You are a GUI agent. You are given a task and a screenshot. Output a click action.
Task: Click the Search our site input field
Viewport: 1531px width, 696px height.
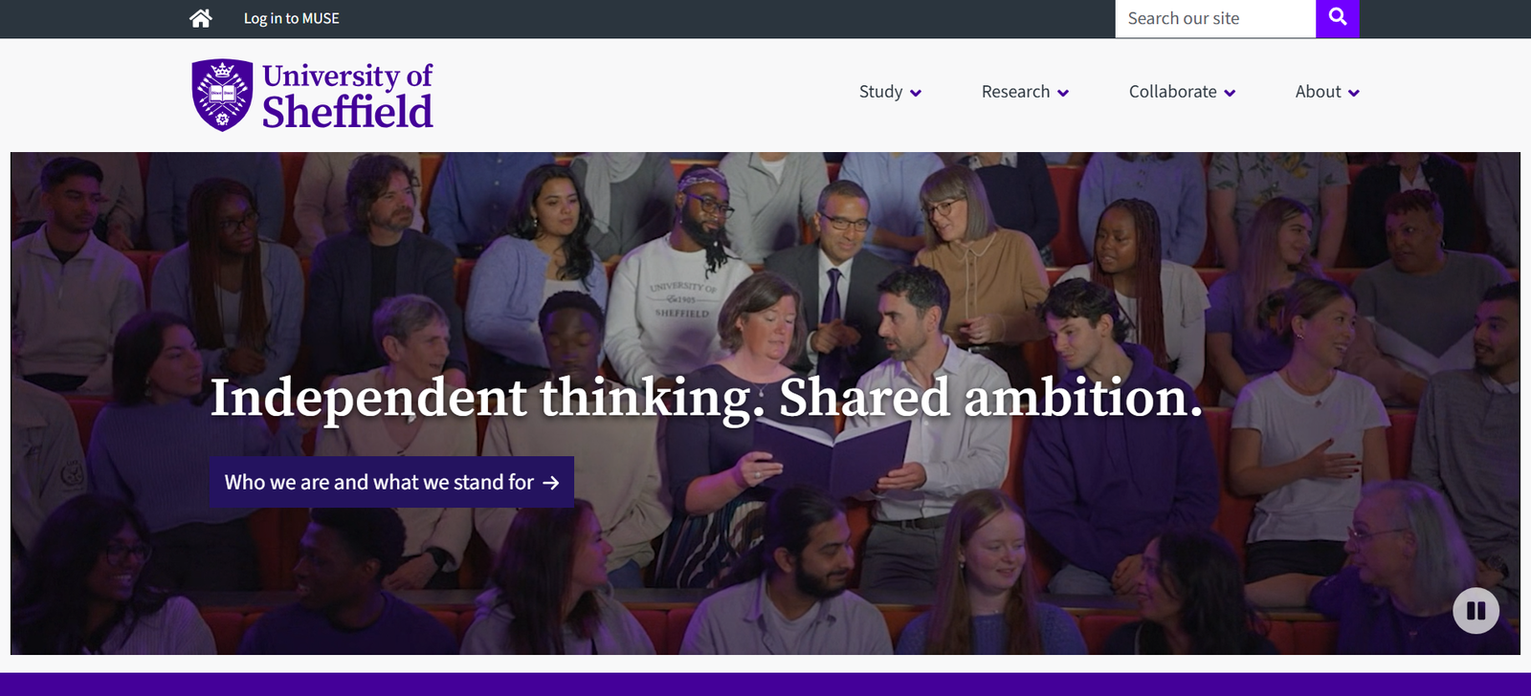[1210, 18]
